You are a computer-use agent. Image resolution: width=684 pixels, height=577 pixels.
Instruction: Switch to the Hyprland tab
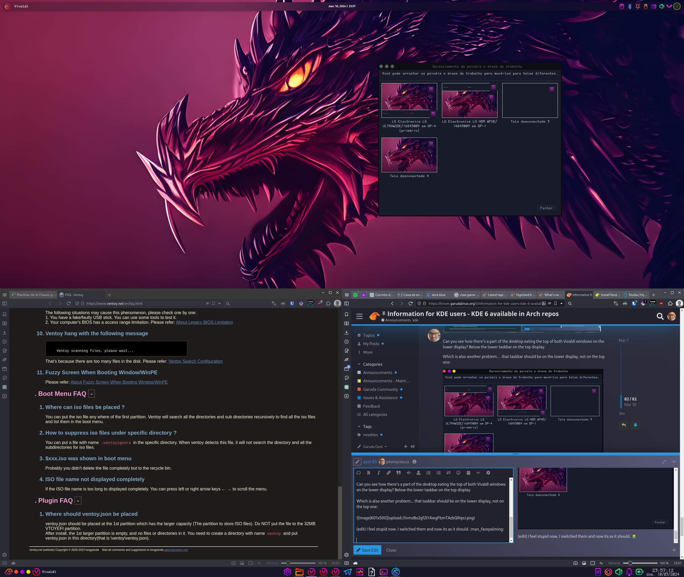(x=523, y=295)
